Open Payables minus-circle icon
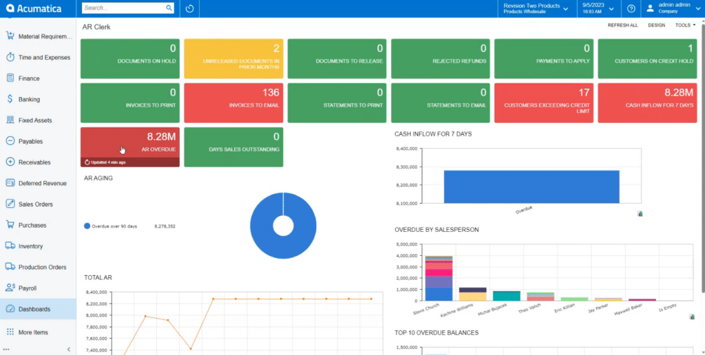Image resolution: width=705 pixels, height=355 pixels. tap(10, 141)
